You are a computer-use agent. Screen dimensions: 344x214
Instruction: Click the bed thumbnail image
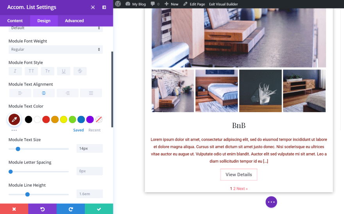tap(217, 91)
